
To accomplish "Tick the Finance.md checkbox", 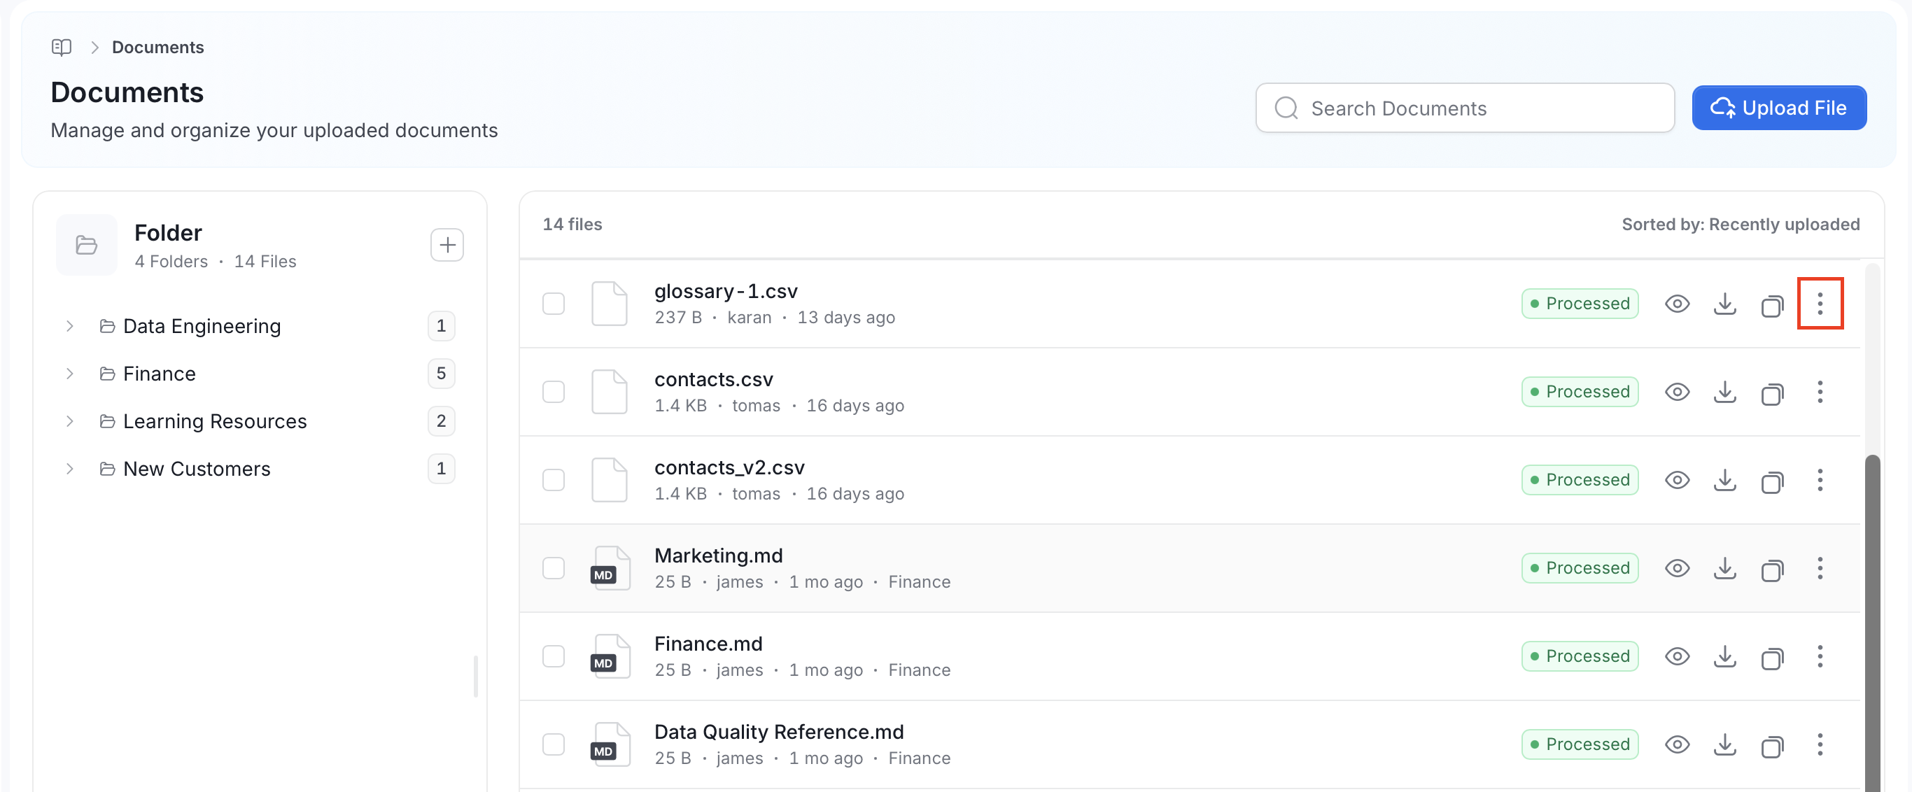I will click(x=553, y=657).
